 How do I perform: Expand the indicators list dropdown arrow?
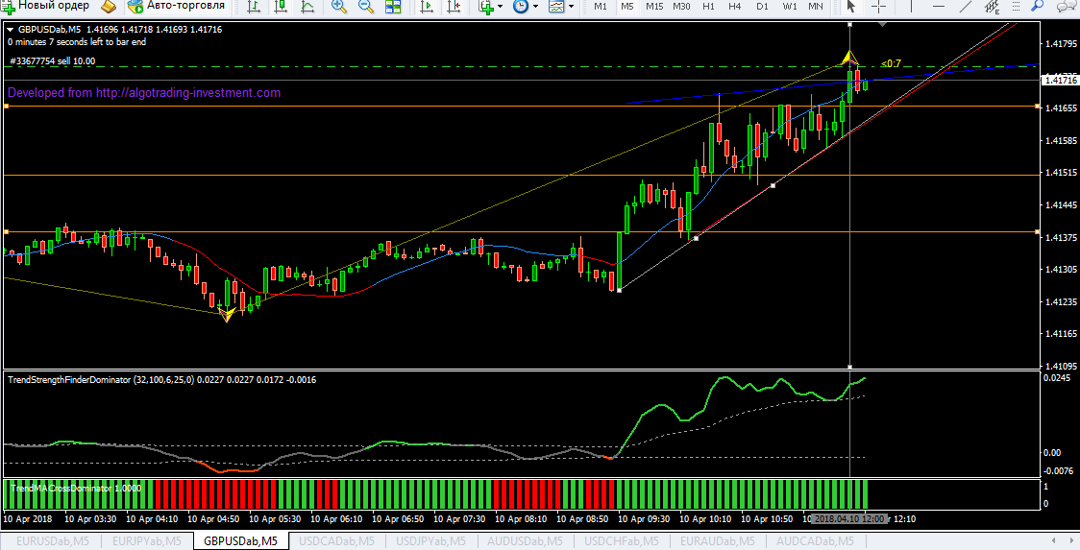[x=500, y=7]
